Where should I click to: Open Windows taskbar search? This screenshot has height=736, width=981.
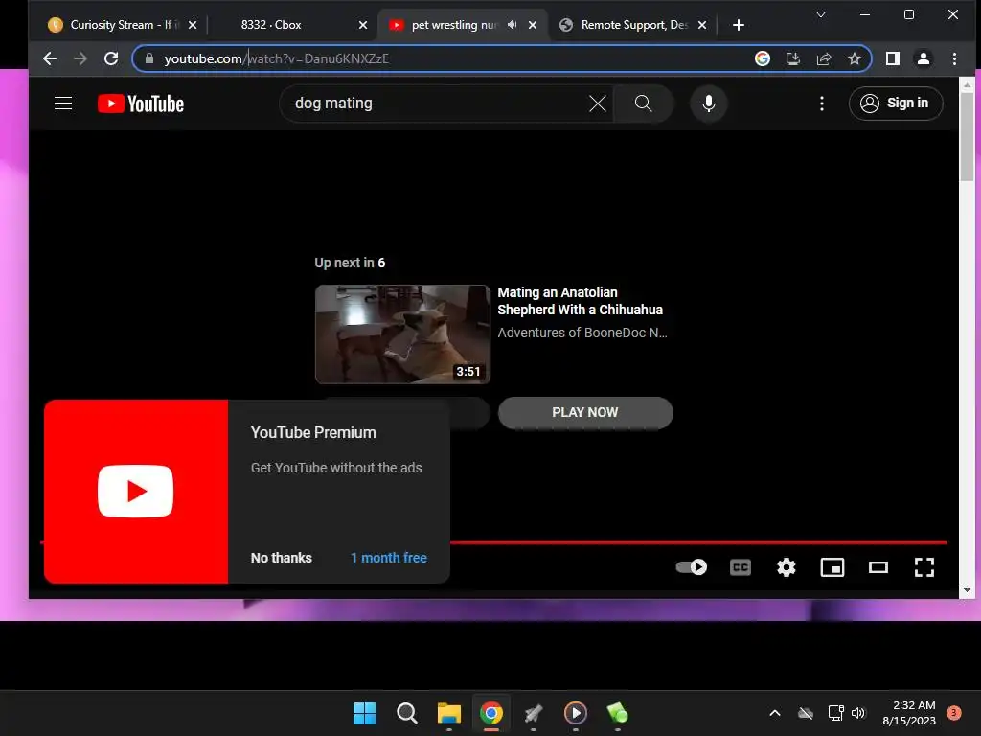click(x=406, y=713)
